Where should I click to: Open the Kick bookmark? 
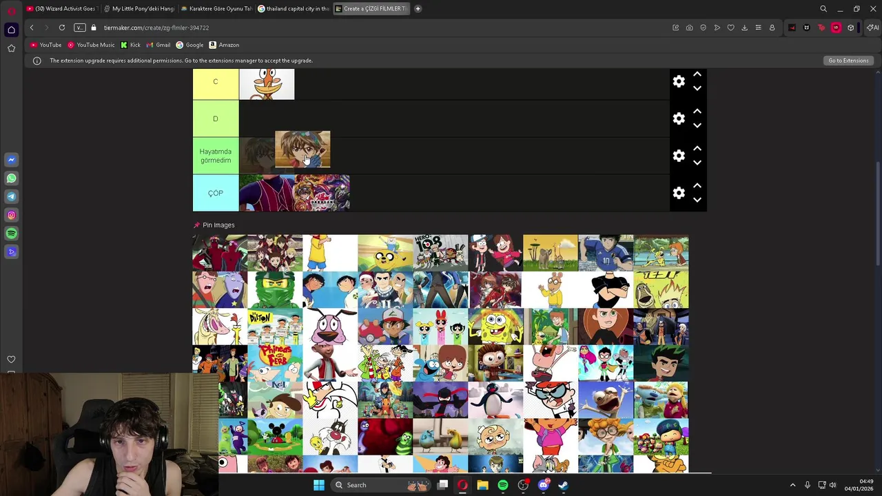pos(130,45)
